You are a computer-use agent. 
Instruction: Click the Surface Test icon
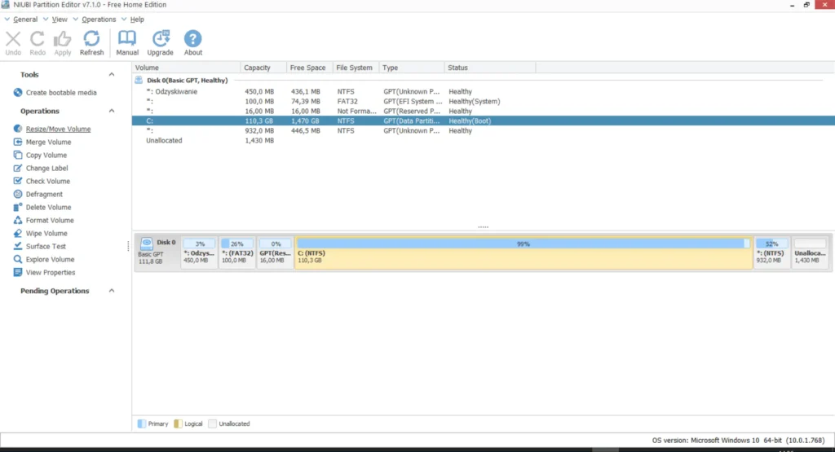point(18,246)
